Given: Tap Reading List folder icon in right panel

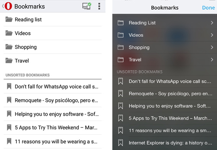Looking at the screenshot, I should tap(121, 23).
